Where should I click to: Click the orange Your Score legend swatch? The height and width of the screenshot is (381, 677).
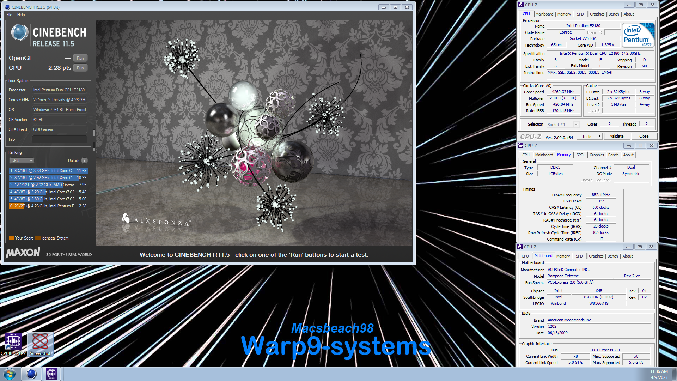11,238
